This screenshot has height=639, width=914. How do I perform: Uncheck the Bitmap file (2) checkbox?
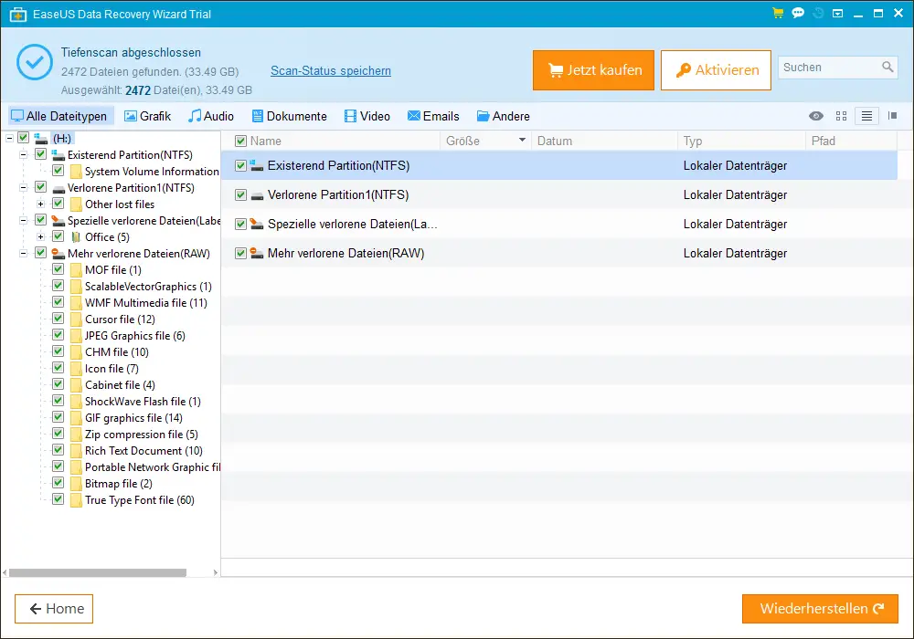click(x=58, y=483)
